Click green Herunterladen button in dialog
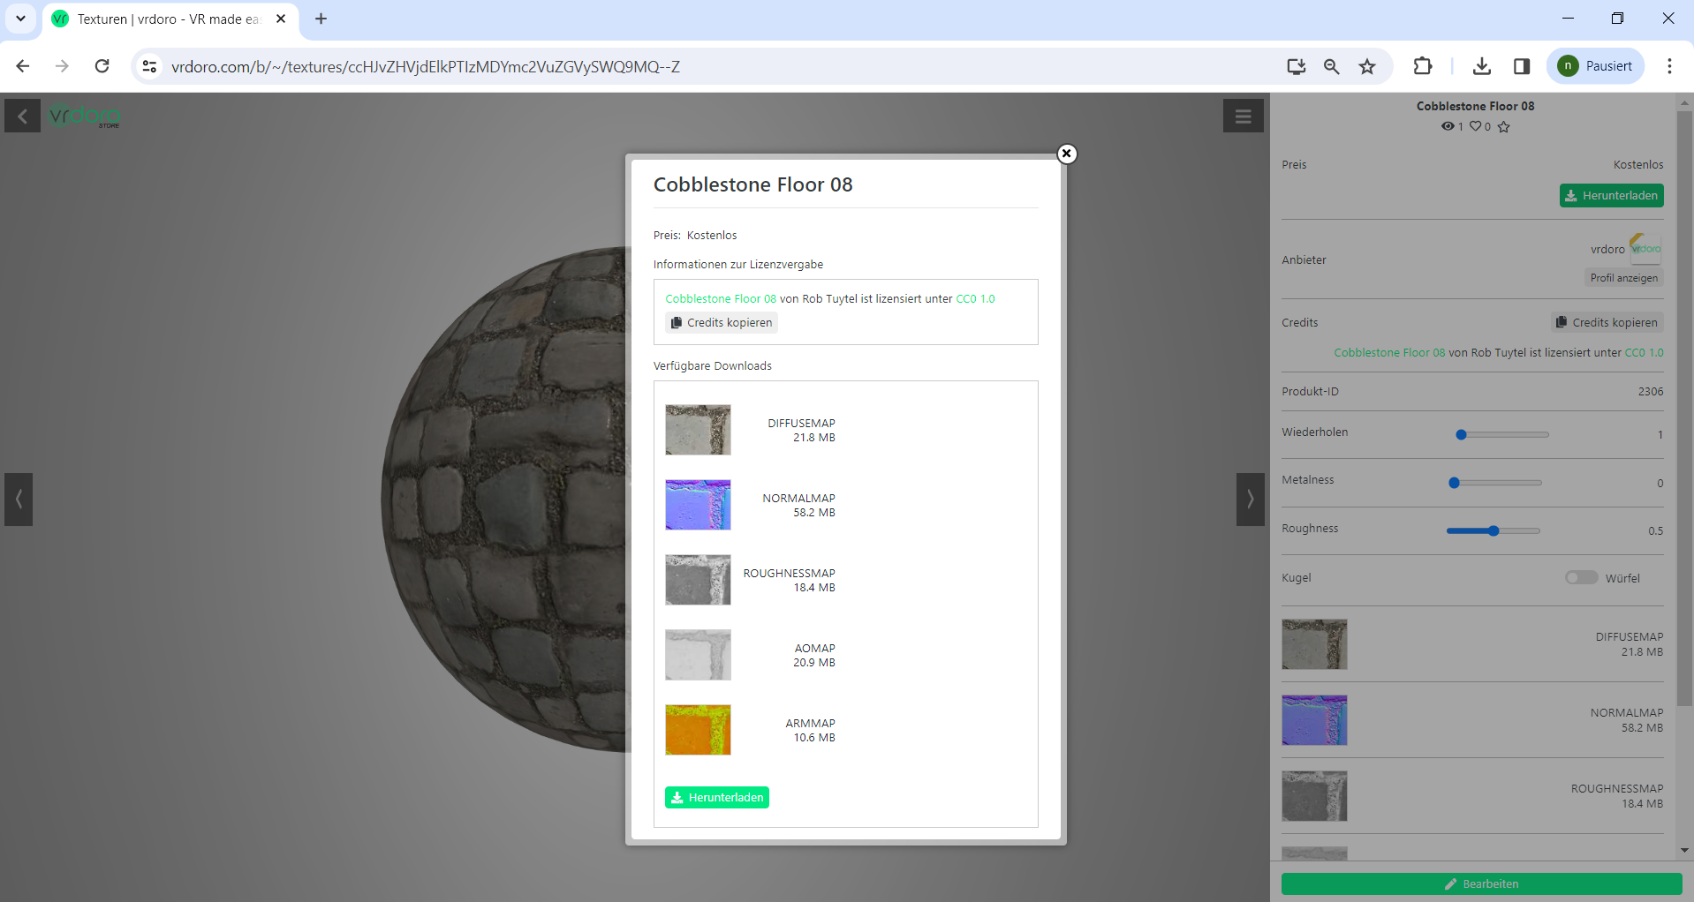 716,797
